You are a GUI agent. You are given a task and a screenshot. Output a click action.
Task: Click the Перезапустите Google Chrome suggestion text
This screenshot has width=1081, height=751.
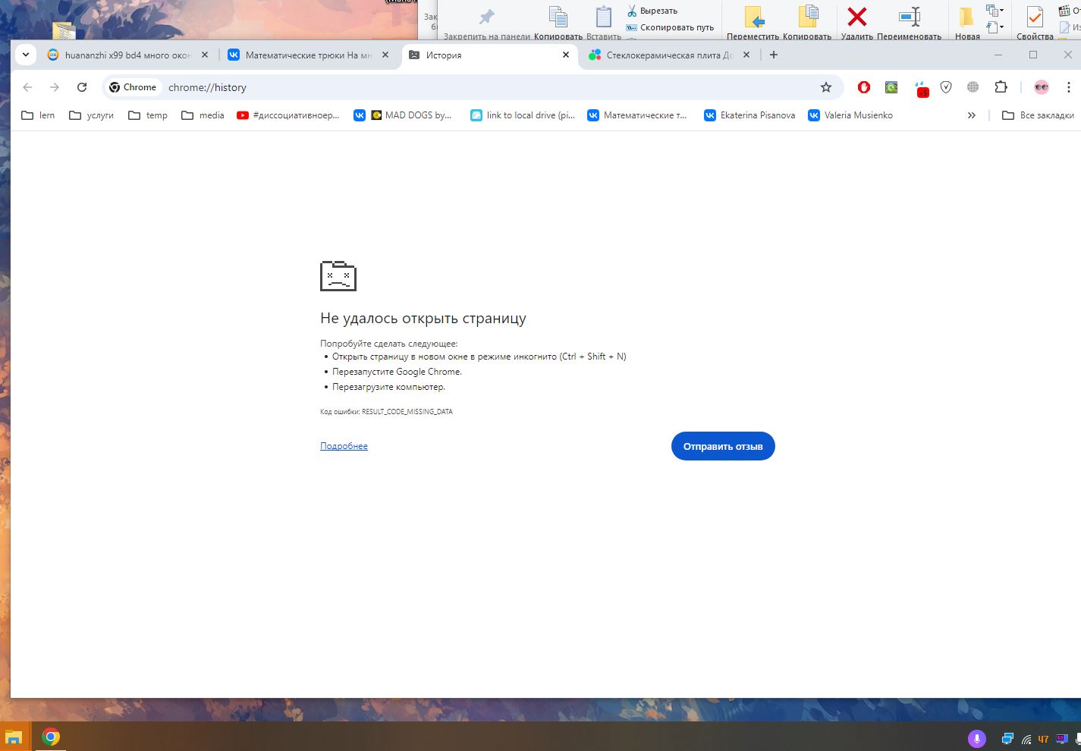click(x=397, y=372)
